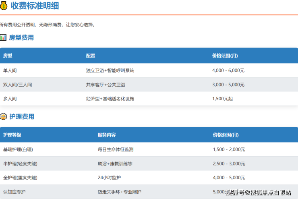Select the 多人间 row label
Image resolution: width=298 pixels, height=199 pixels.
click(10, 99)
